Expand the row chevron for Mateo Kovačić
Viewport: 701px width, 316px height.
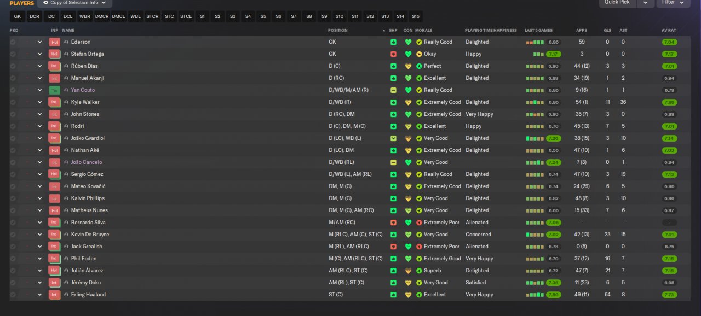[39, 186]
